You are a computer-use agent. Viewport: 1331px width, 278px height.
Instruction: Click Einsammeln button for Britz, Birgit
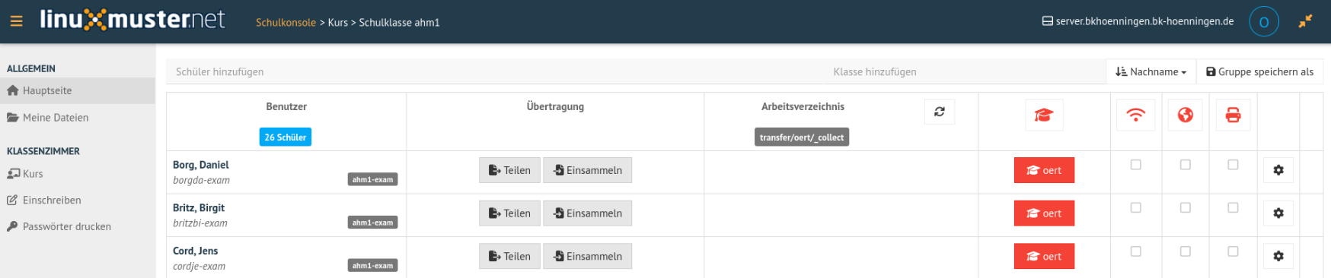tap(587, 213)
